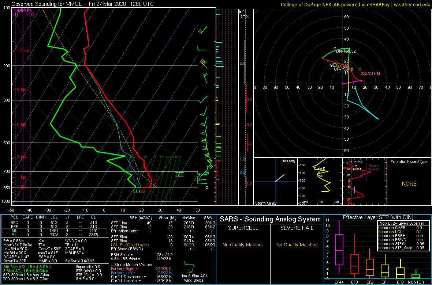Click the Theta-E v. Pres inset plot

click(320, 182)
